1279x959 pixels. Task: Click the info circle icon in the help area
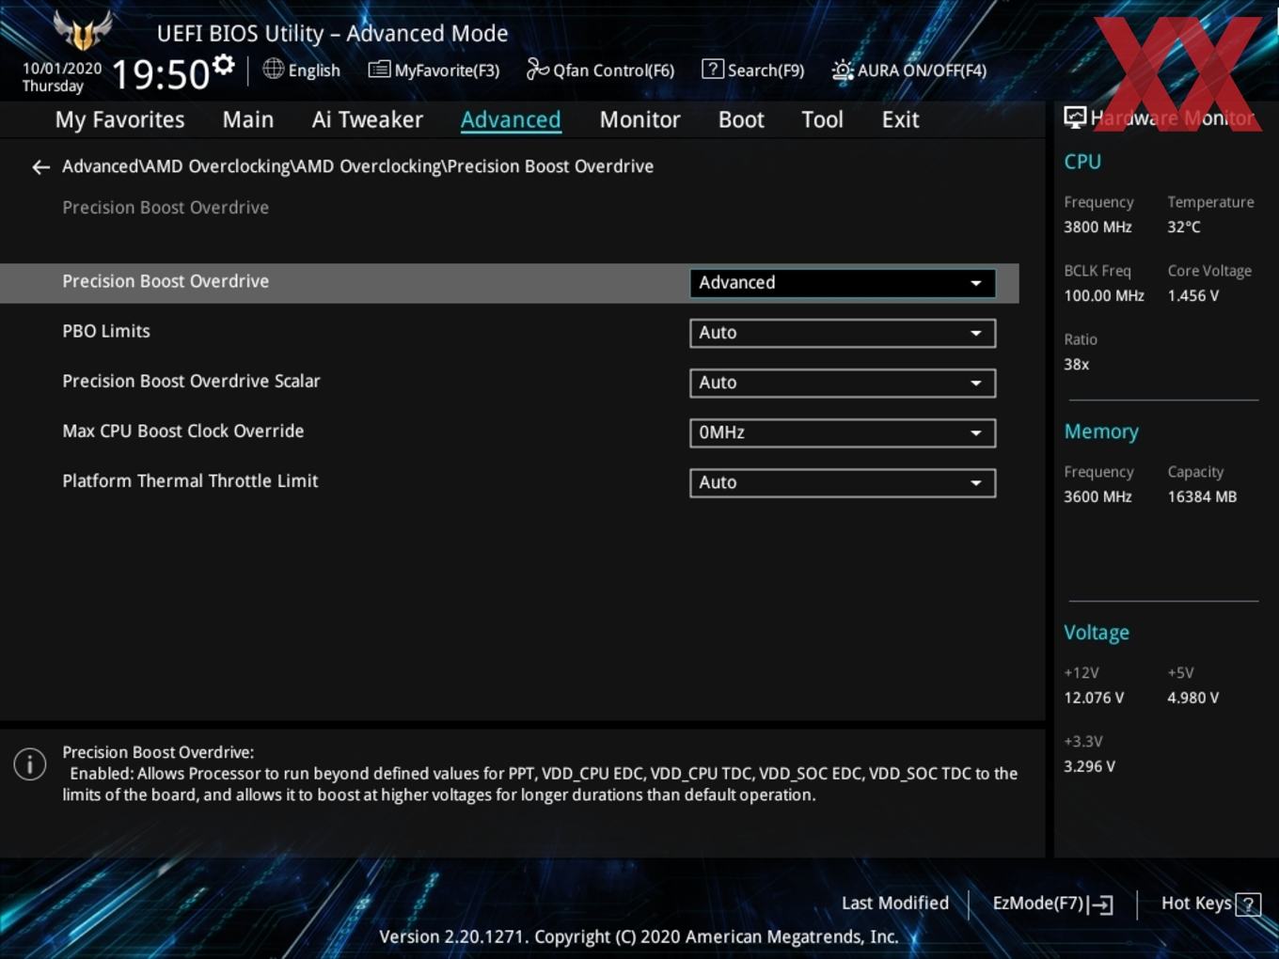pyautogui.click(x=30, y=763)
